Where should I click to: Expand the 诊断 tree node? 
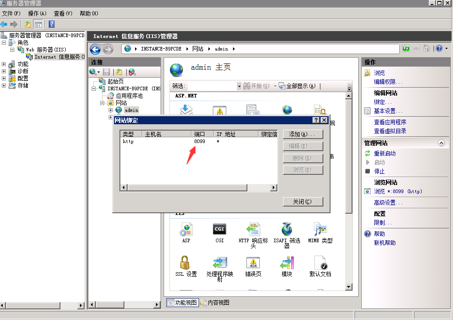click(x=4, y=71)
